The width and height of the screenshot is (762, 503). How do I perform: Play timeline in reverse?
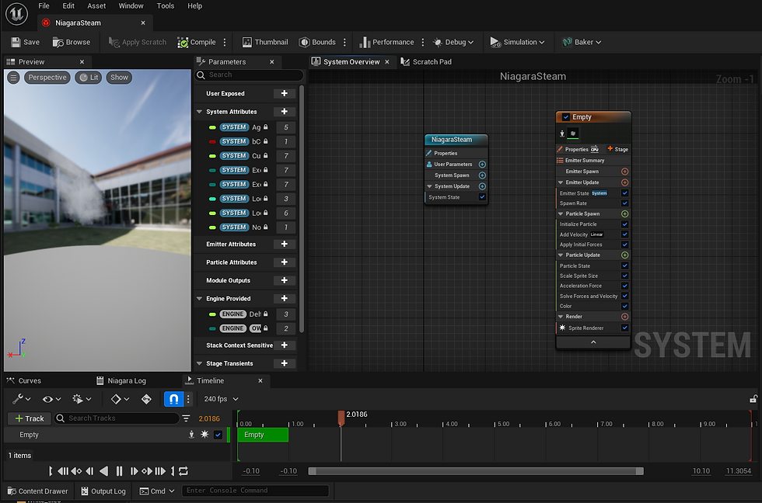tap(103, 471)
